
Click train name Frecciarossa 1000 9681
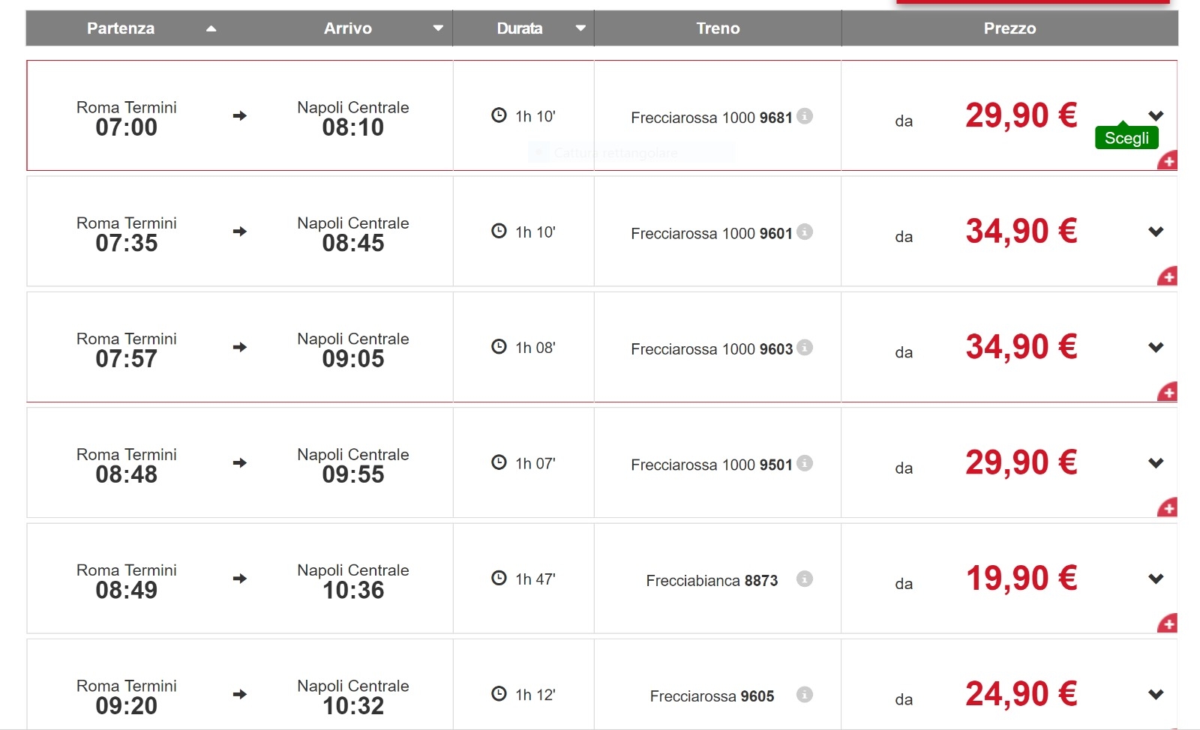click(712, 118)
